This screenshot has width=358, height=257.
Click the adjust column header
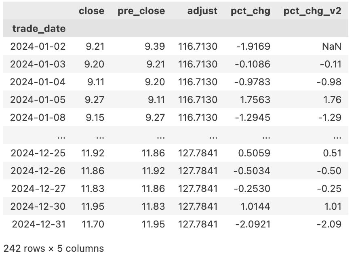pyautogui.click(x=202, y=11)
